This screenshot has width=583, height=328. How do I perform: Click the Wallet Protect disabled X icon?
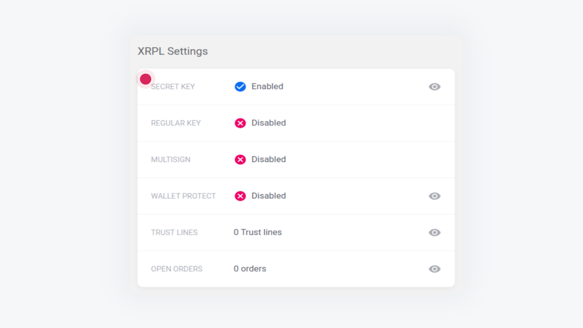point(240,196)
